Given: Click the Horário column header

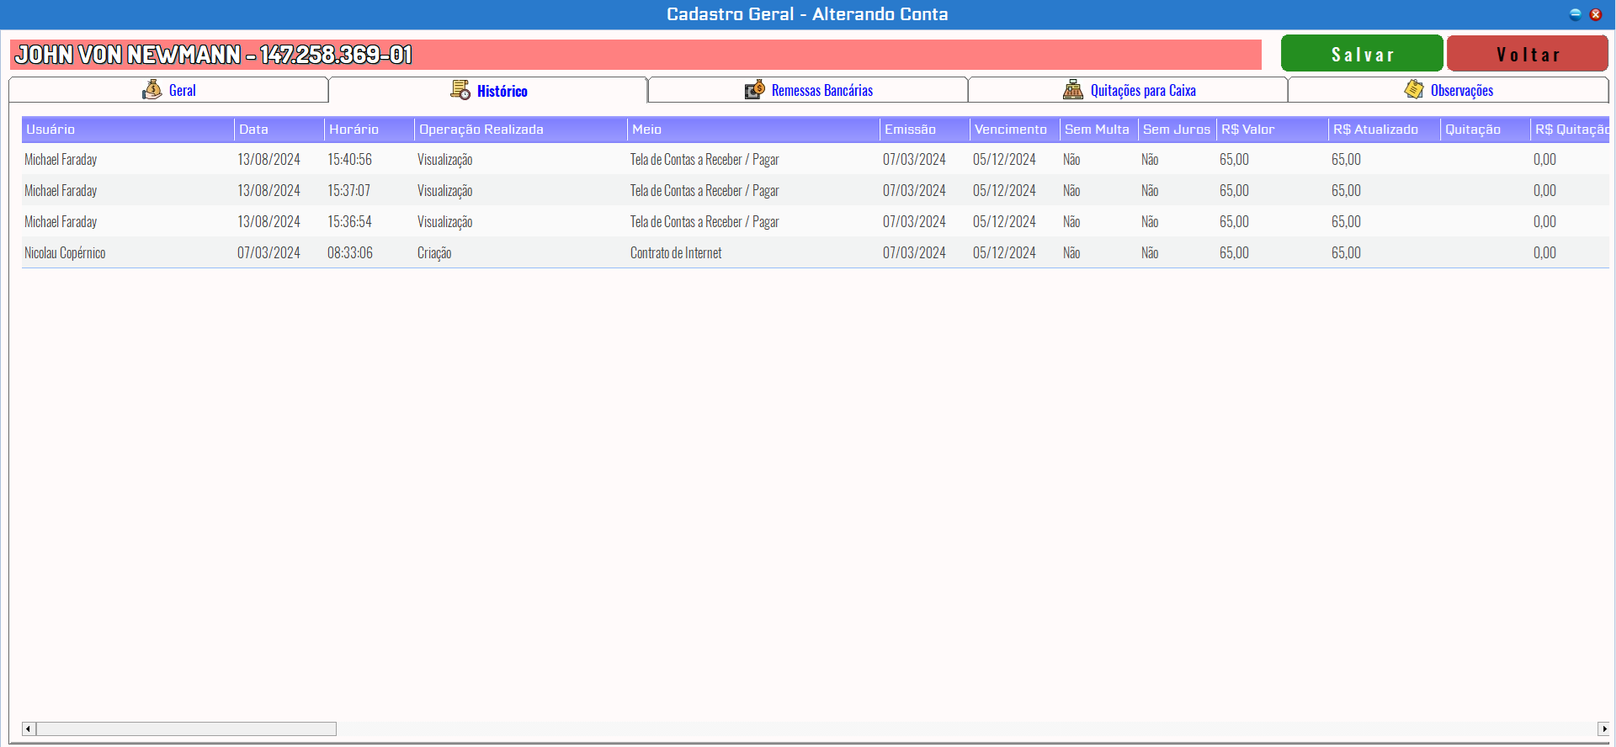Looking at the screenshot, I should (x=369, y=130).
